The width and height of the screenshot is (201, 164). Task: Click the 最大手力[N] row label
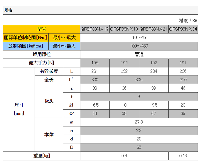(41, 63)
